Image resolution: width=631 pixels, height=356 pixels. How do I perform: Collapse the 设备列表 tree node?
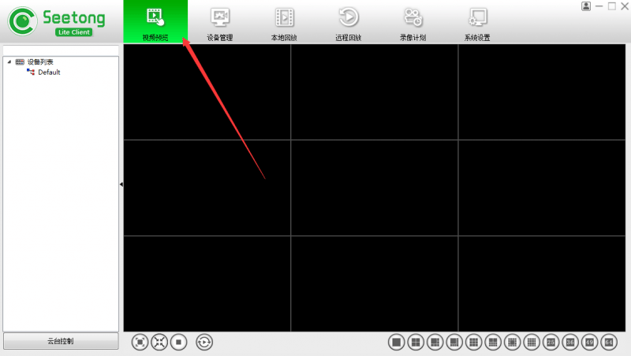coord(9,62)
